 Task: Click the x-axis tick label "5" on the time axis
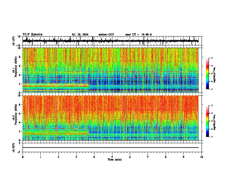(112, 157)
